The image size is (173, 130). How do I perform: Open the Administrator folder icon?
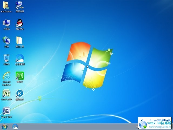pos(6,6)
